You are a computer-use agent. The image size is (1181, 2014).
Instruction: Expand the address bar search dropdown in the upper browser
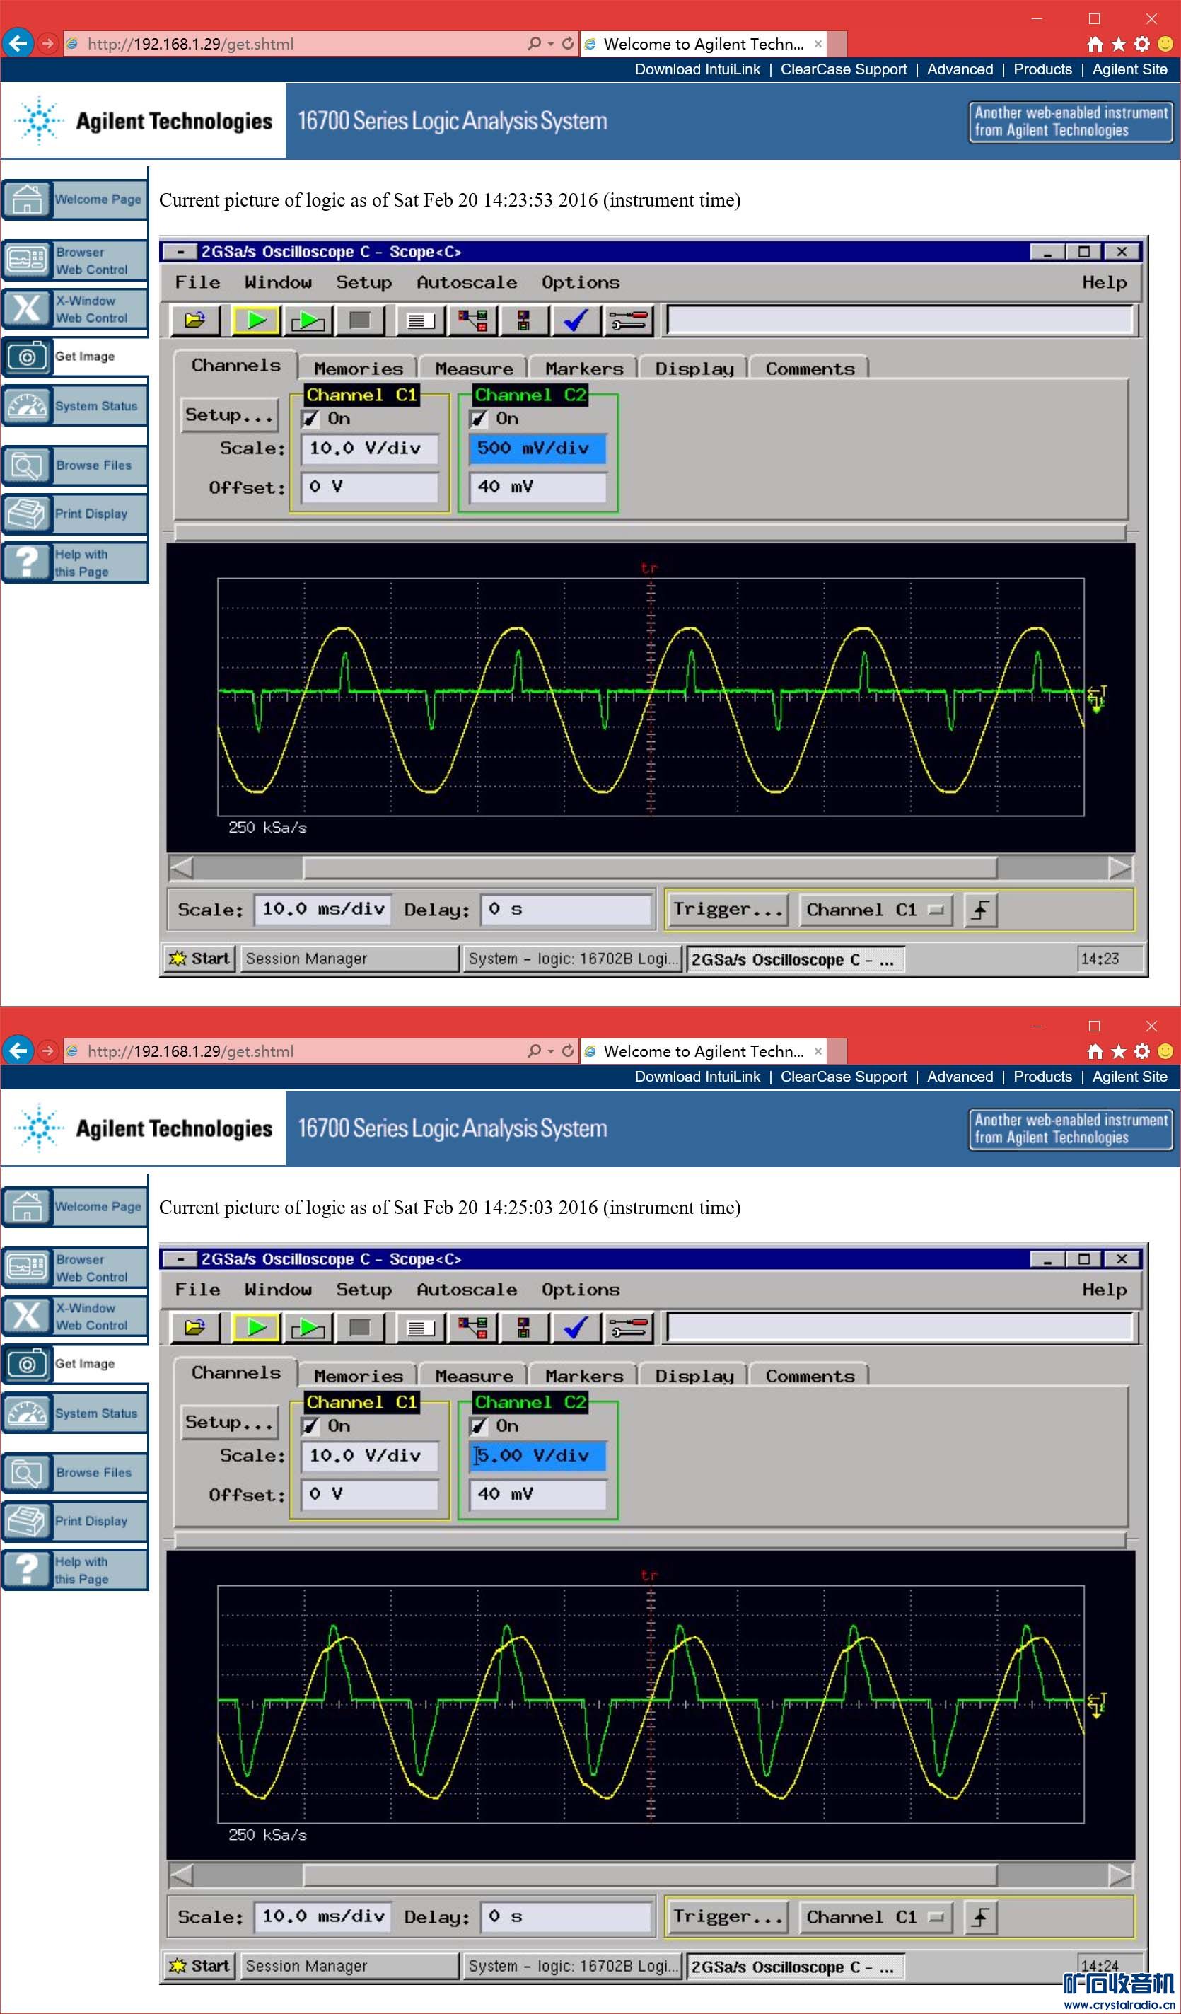coord(551,44)
